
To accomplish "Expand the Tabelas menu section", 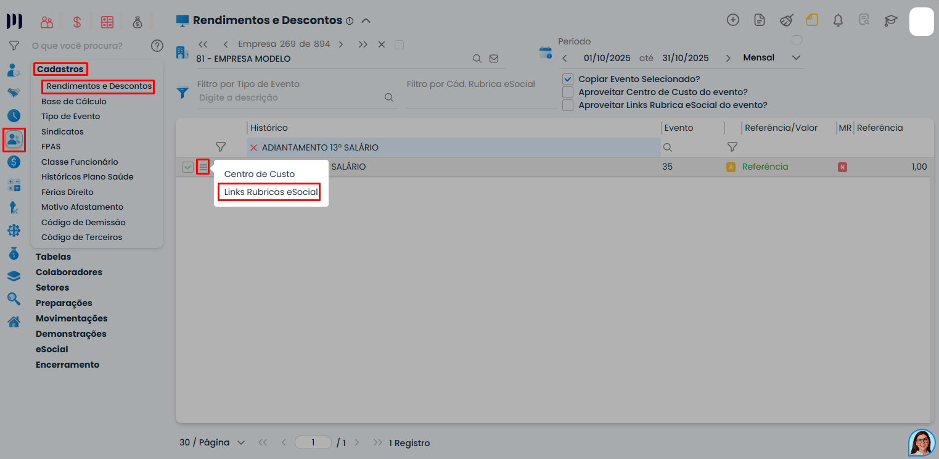I will click(x=53, y=257).
